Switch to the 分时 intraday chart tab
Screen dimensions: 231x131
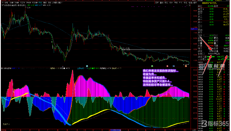click(6, 3)
